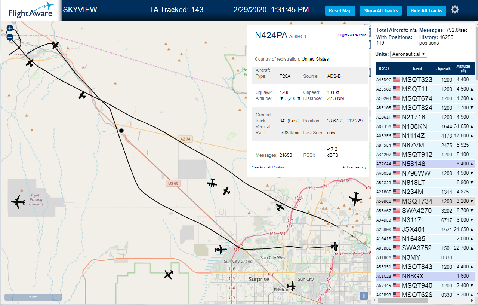Click the FlightAware logo

point(31,10)
